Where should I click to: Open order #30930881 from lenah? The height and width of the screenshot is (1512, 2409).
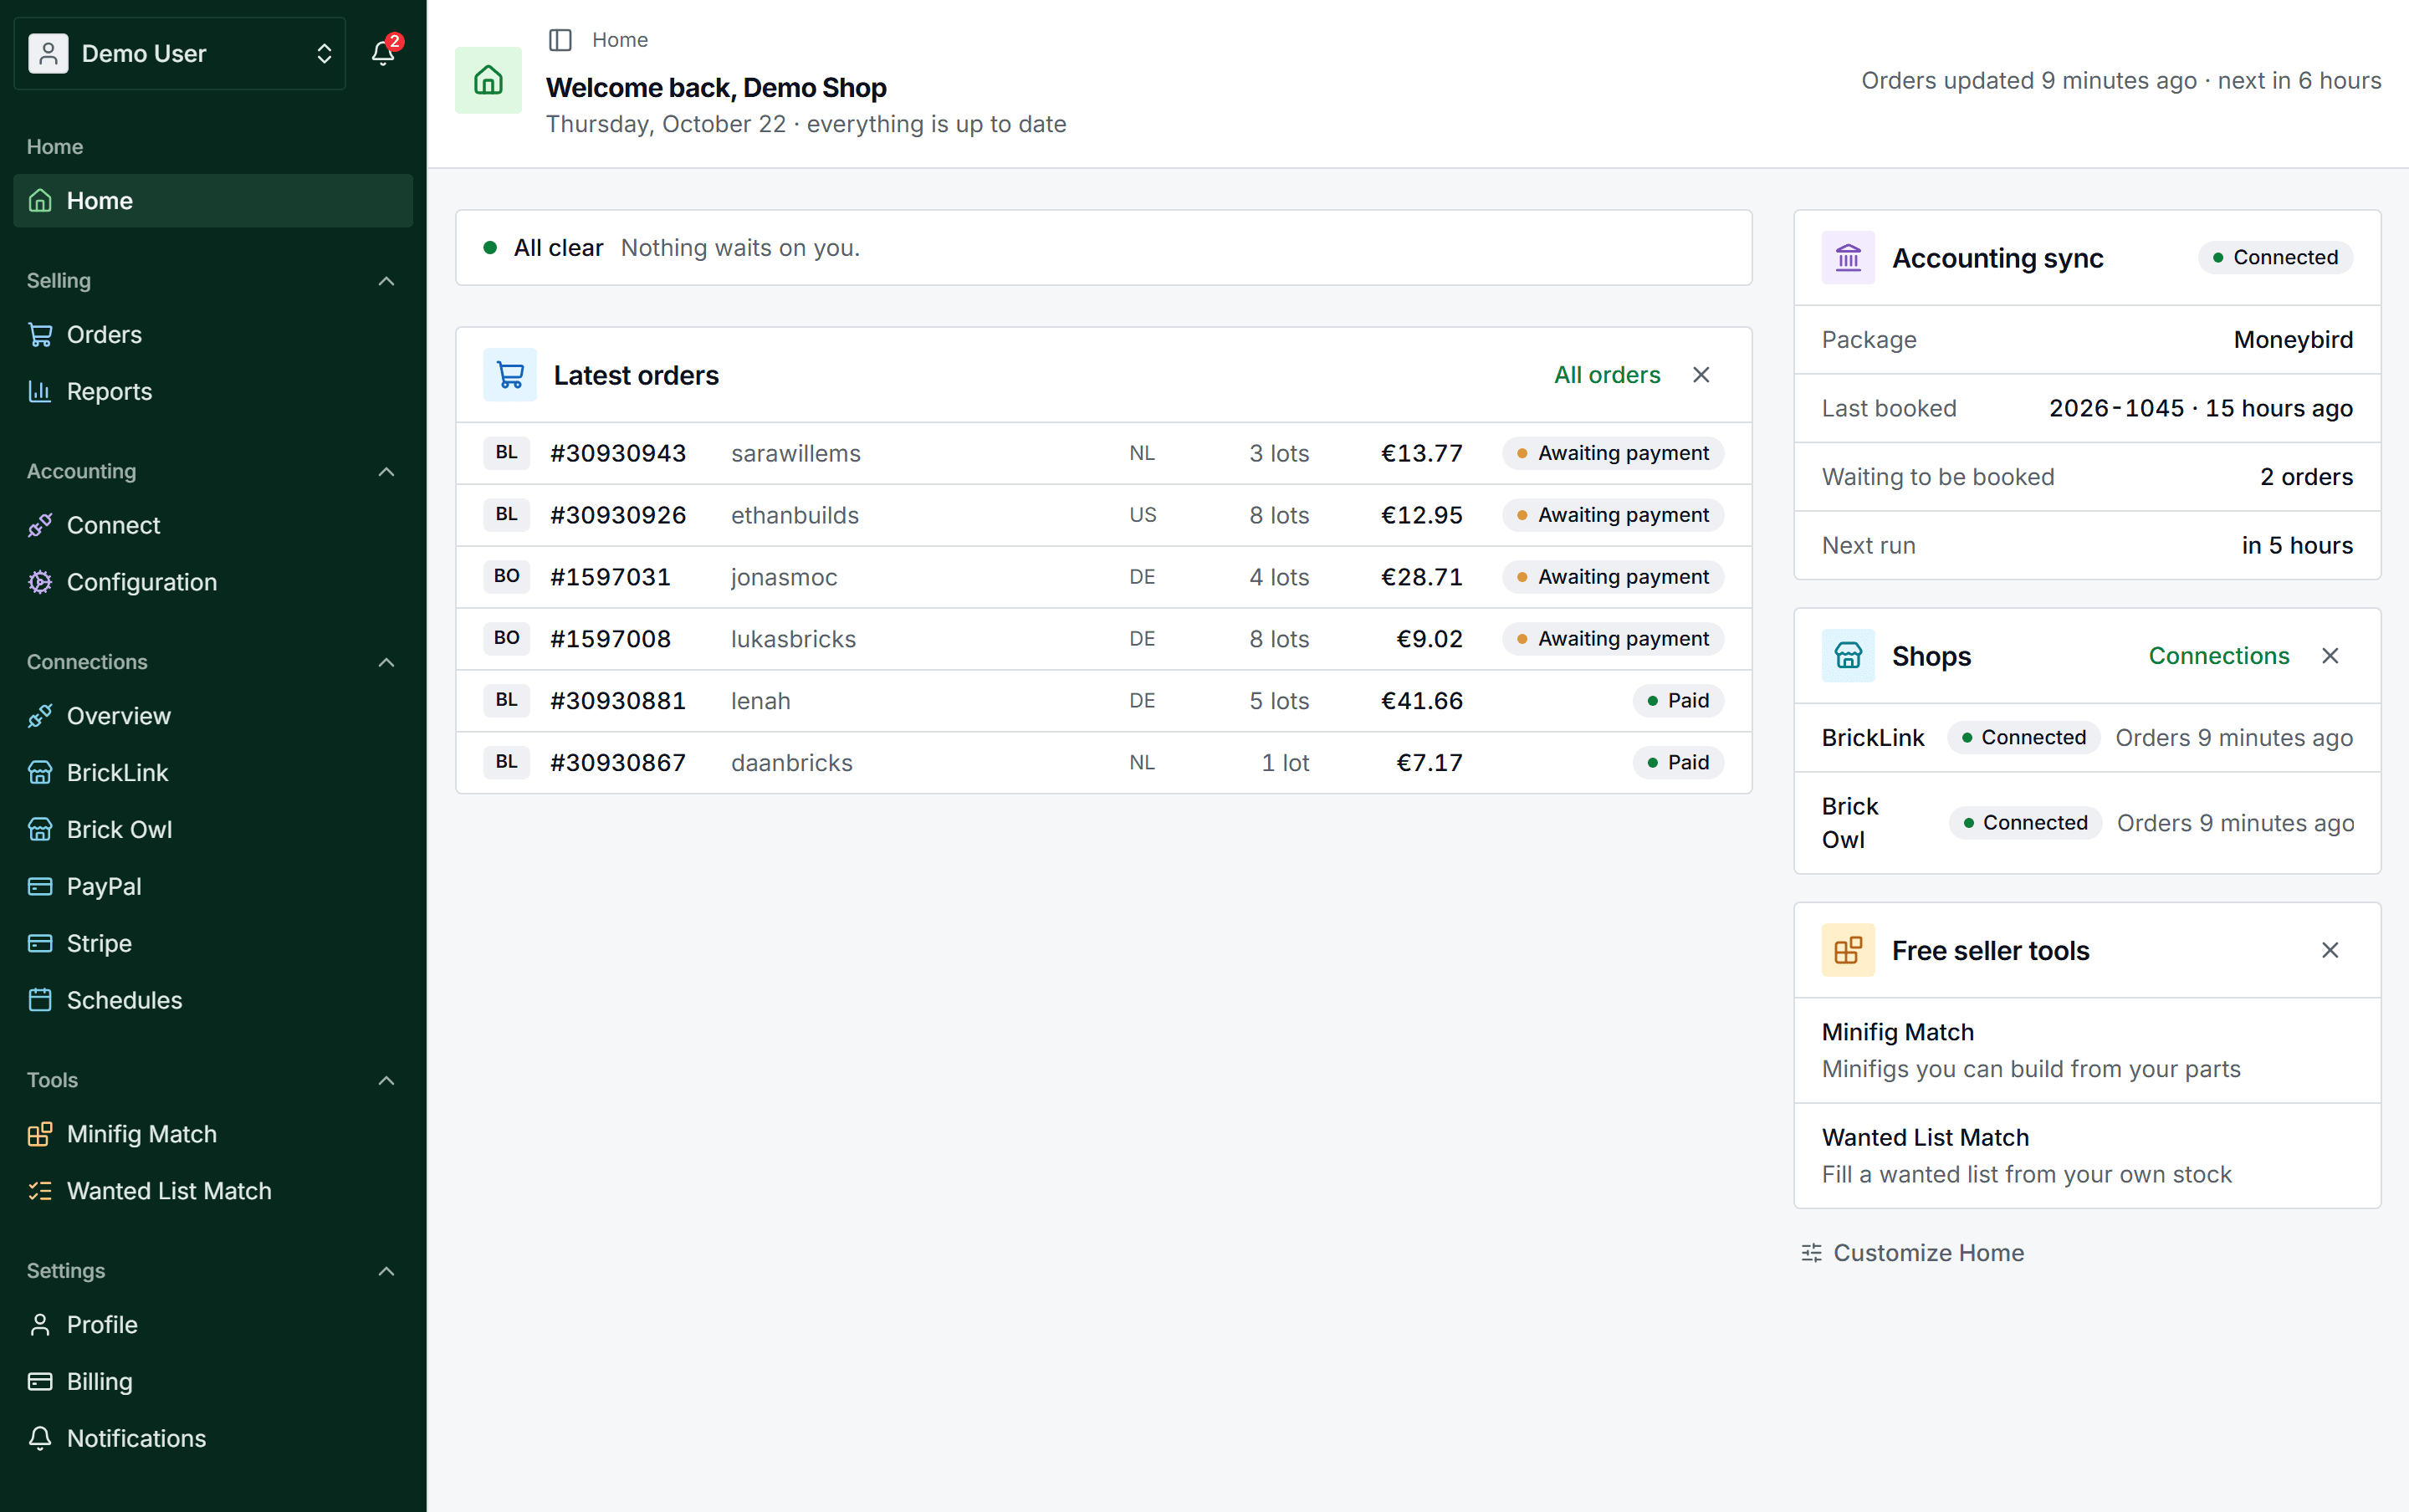click(x=1103, y=701)
